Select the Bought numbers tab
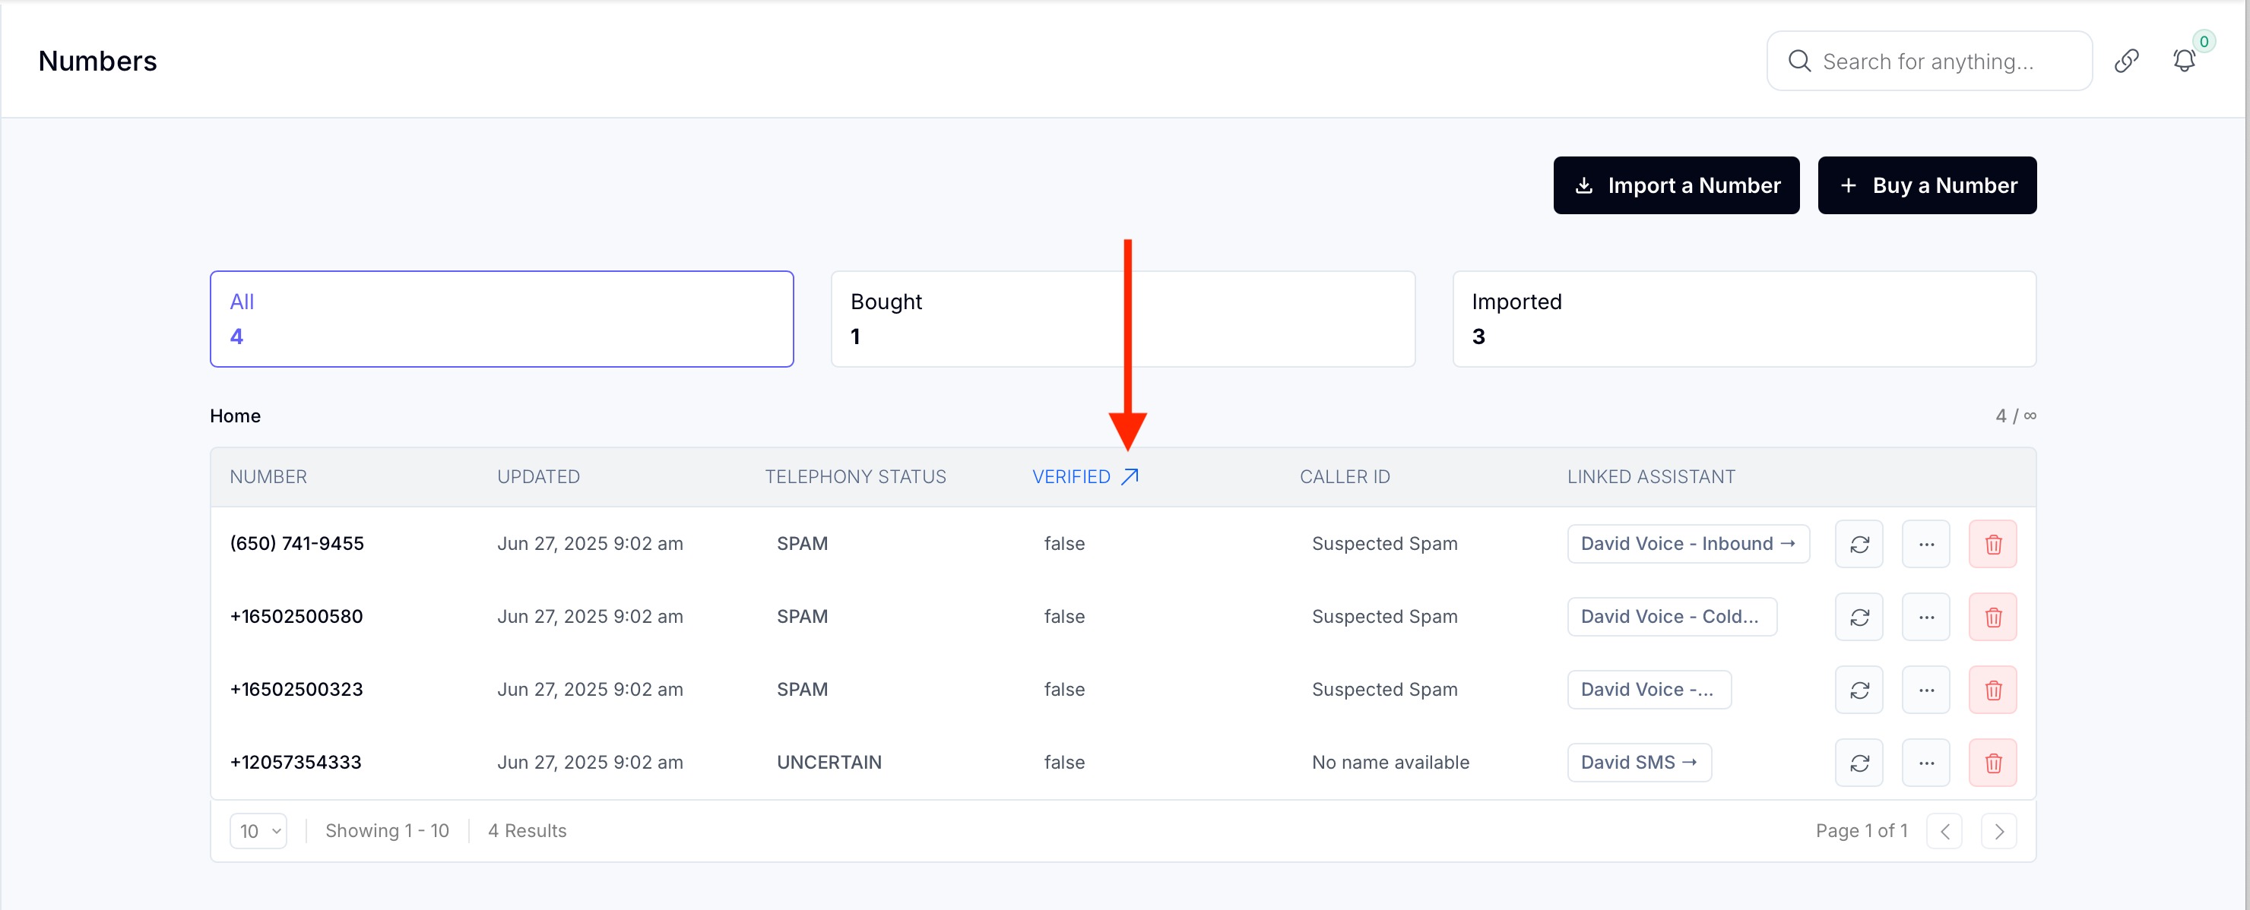Image resolution: width=2250 pixels, height=910 pixels. tap(1121, 318)
